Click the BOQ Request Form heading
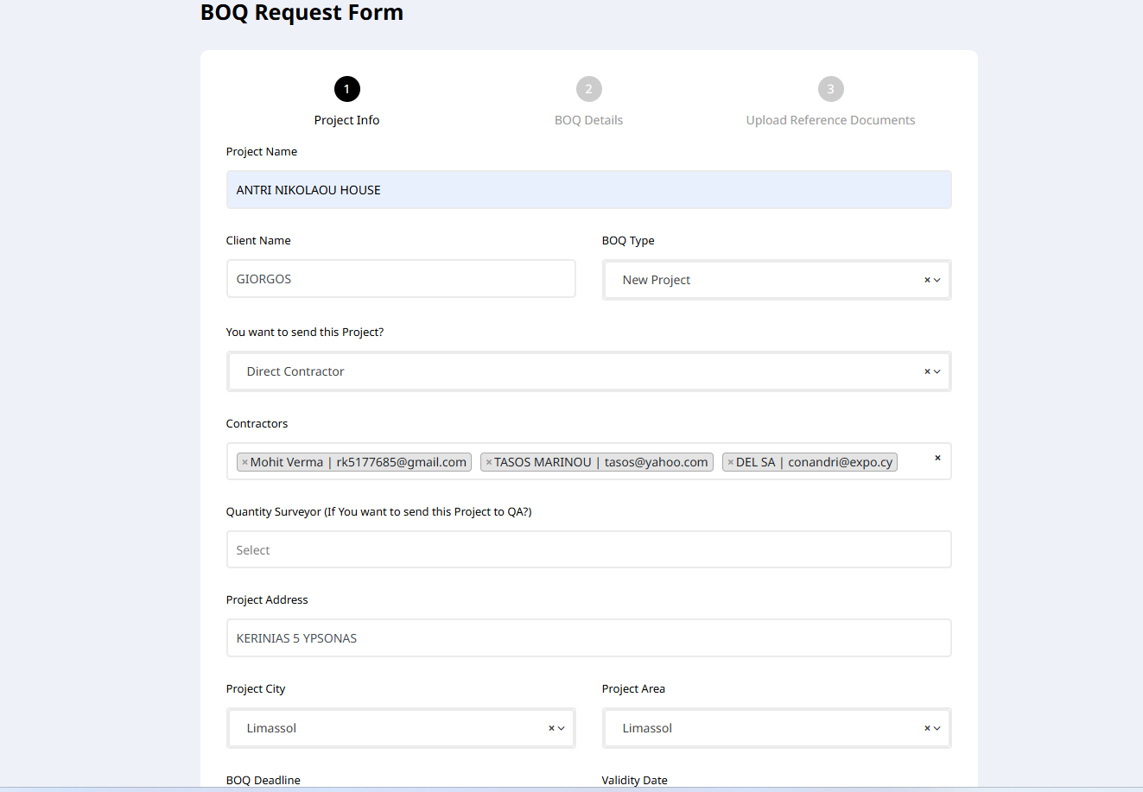 pos(302,13)
